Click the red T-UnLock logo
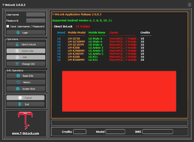Image resolution: width=194 pixels, height=142 pixels. (25, 121)
